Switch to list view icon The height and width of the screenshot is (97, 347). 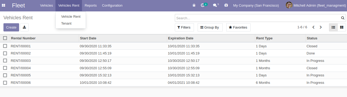[333, 27]
